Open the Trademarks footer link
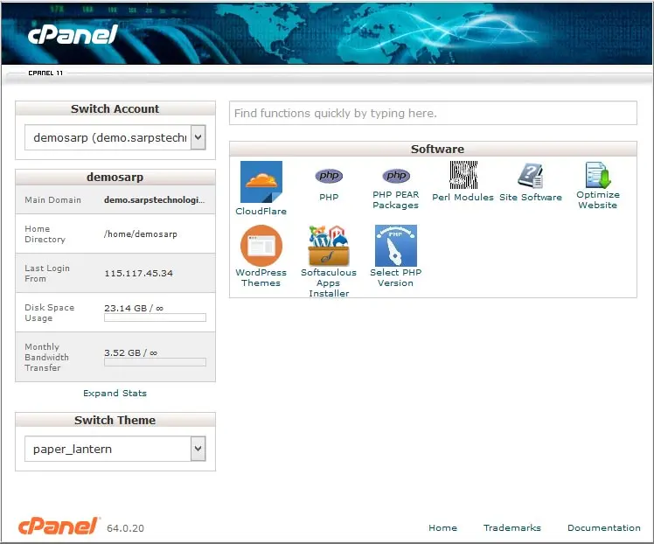This screenshot has height=544, width=654. click(x=511, y=527)
